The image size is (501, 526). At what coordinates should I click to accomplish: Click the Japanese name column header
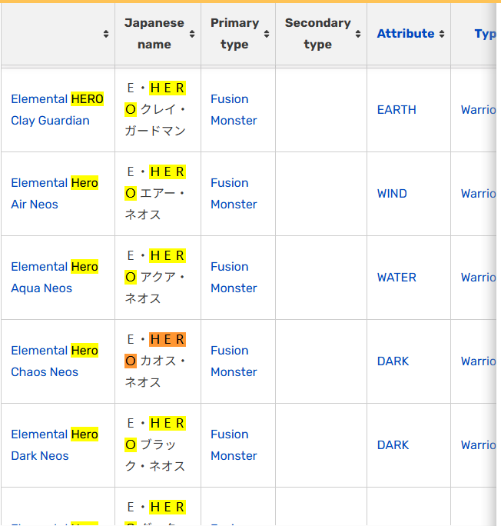coord(158,34)
